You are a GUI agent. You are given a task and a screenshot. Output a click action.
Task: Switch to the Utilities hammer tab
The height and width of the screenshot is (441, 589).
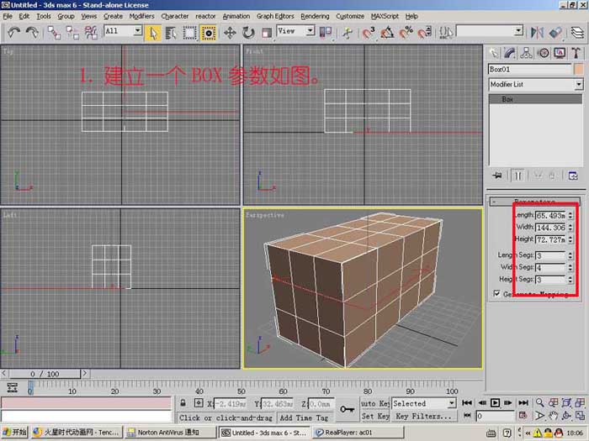(576, 53)
